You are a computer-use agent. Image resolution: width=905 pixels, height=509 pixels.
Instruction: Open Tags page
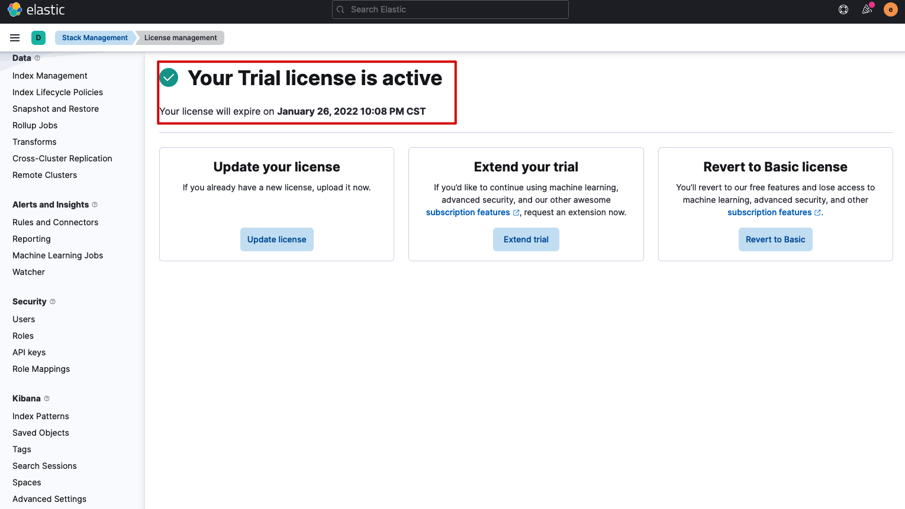(x=22, y=449)
